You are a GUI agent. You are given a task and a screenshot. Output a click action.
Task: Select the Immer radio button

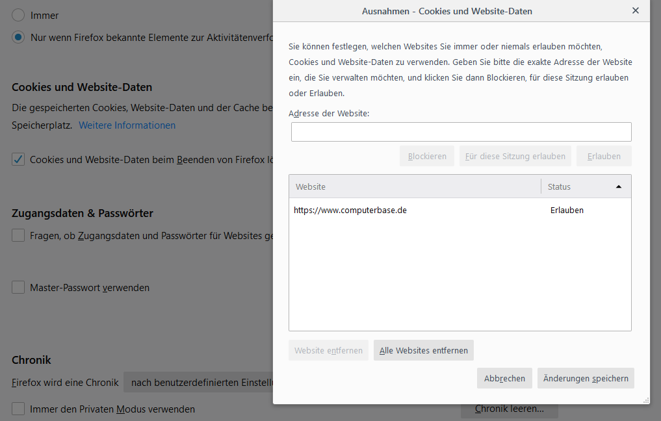click(x=18, y=15)
